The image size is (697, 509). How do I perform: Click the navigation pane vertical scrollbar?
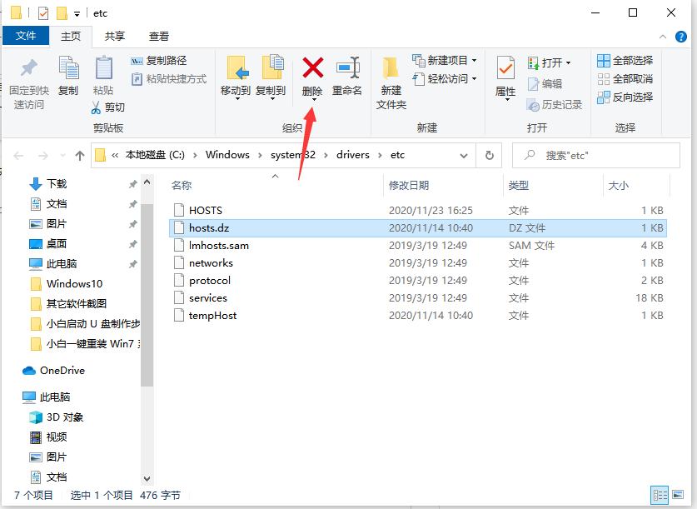[147, 295]
